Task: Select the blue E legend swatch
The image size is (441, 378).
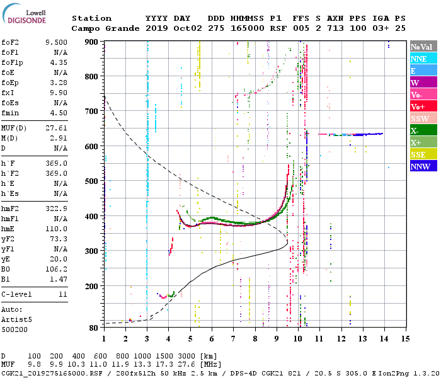Action: click(x=423, y=71)
